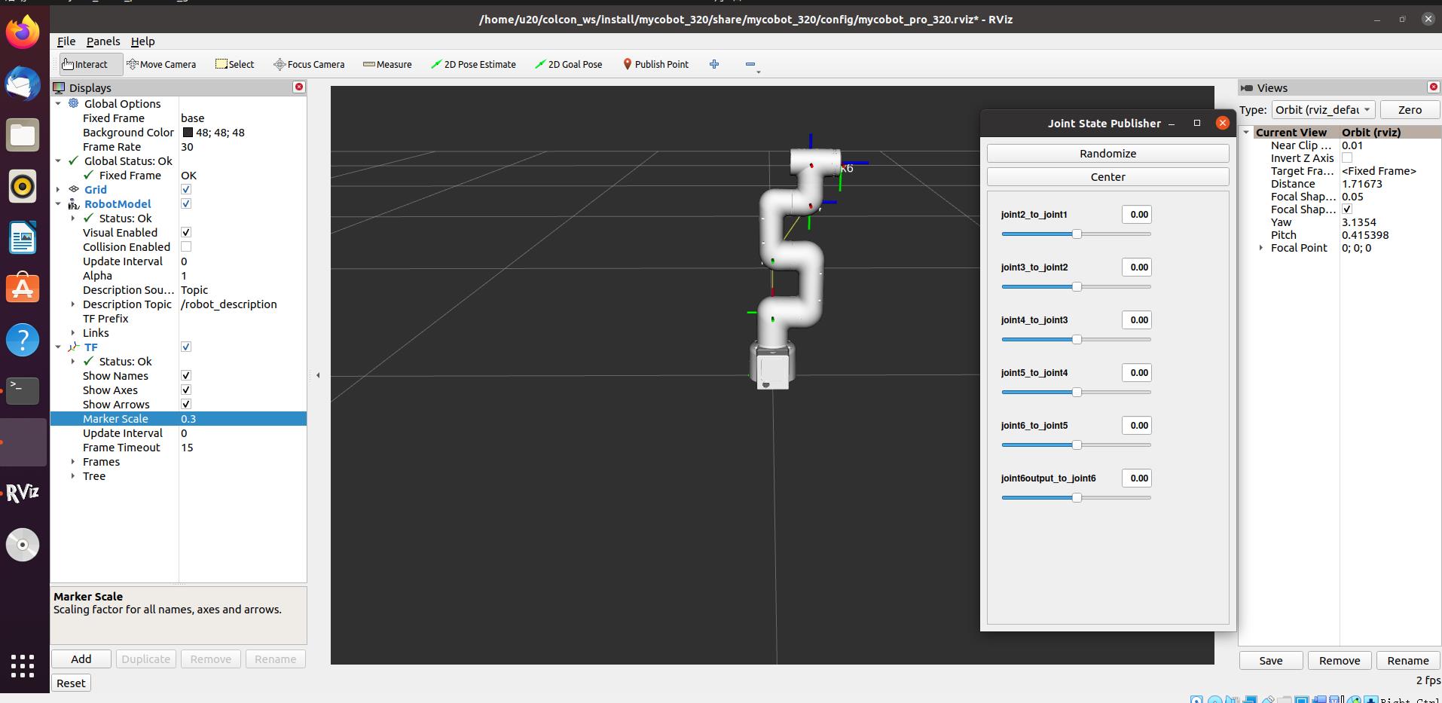
Task: Choose the 2D Pose Estimate tool
Action: click(473, 64)
